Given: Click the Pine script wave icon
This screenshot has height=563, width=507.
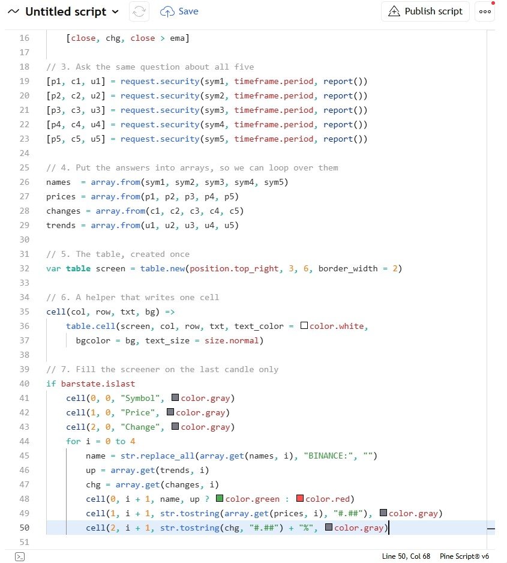Looking at the screenshot, I should click(x=13, y=11).
